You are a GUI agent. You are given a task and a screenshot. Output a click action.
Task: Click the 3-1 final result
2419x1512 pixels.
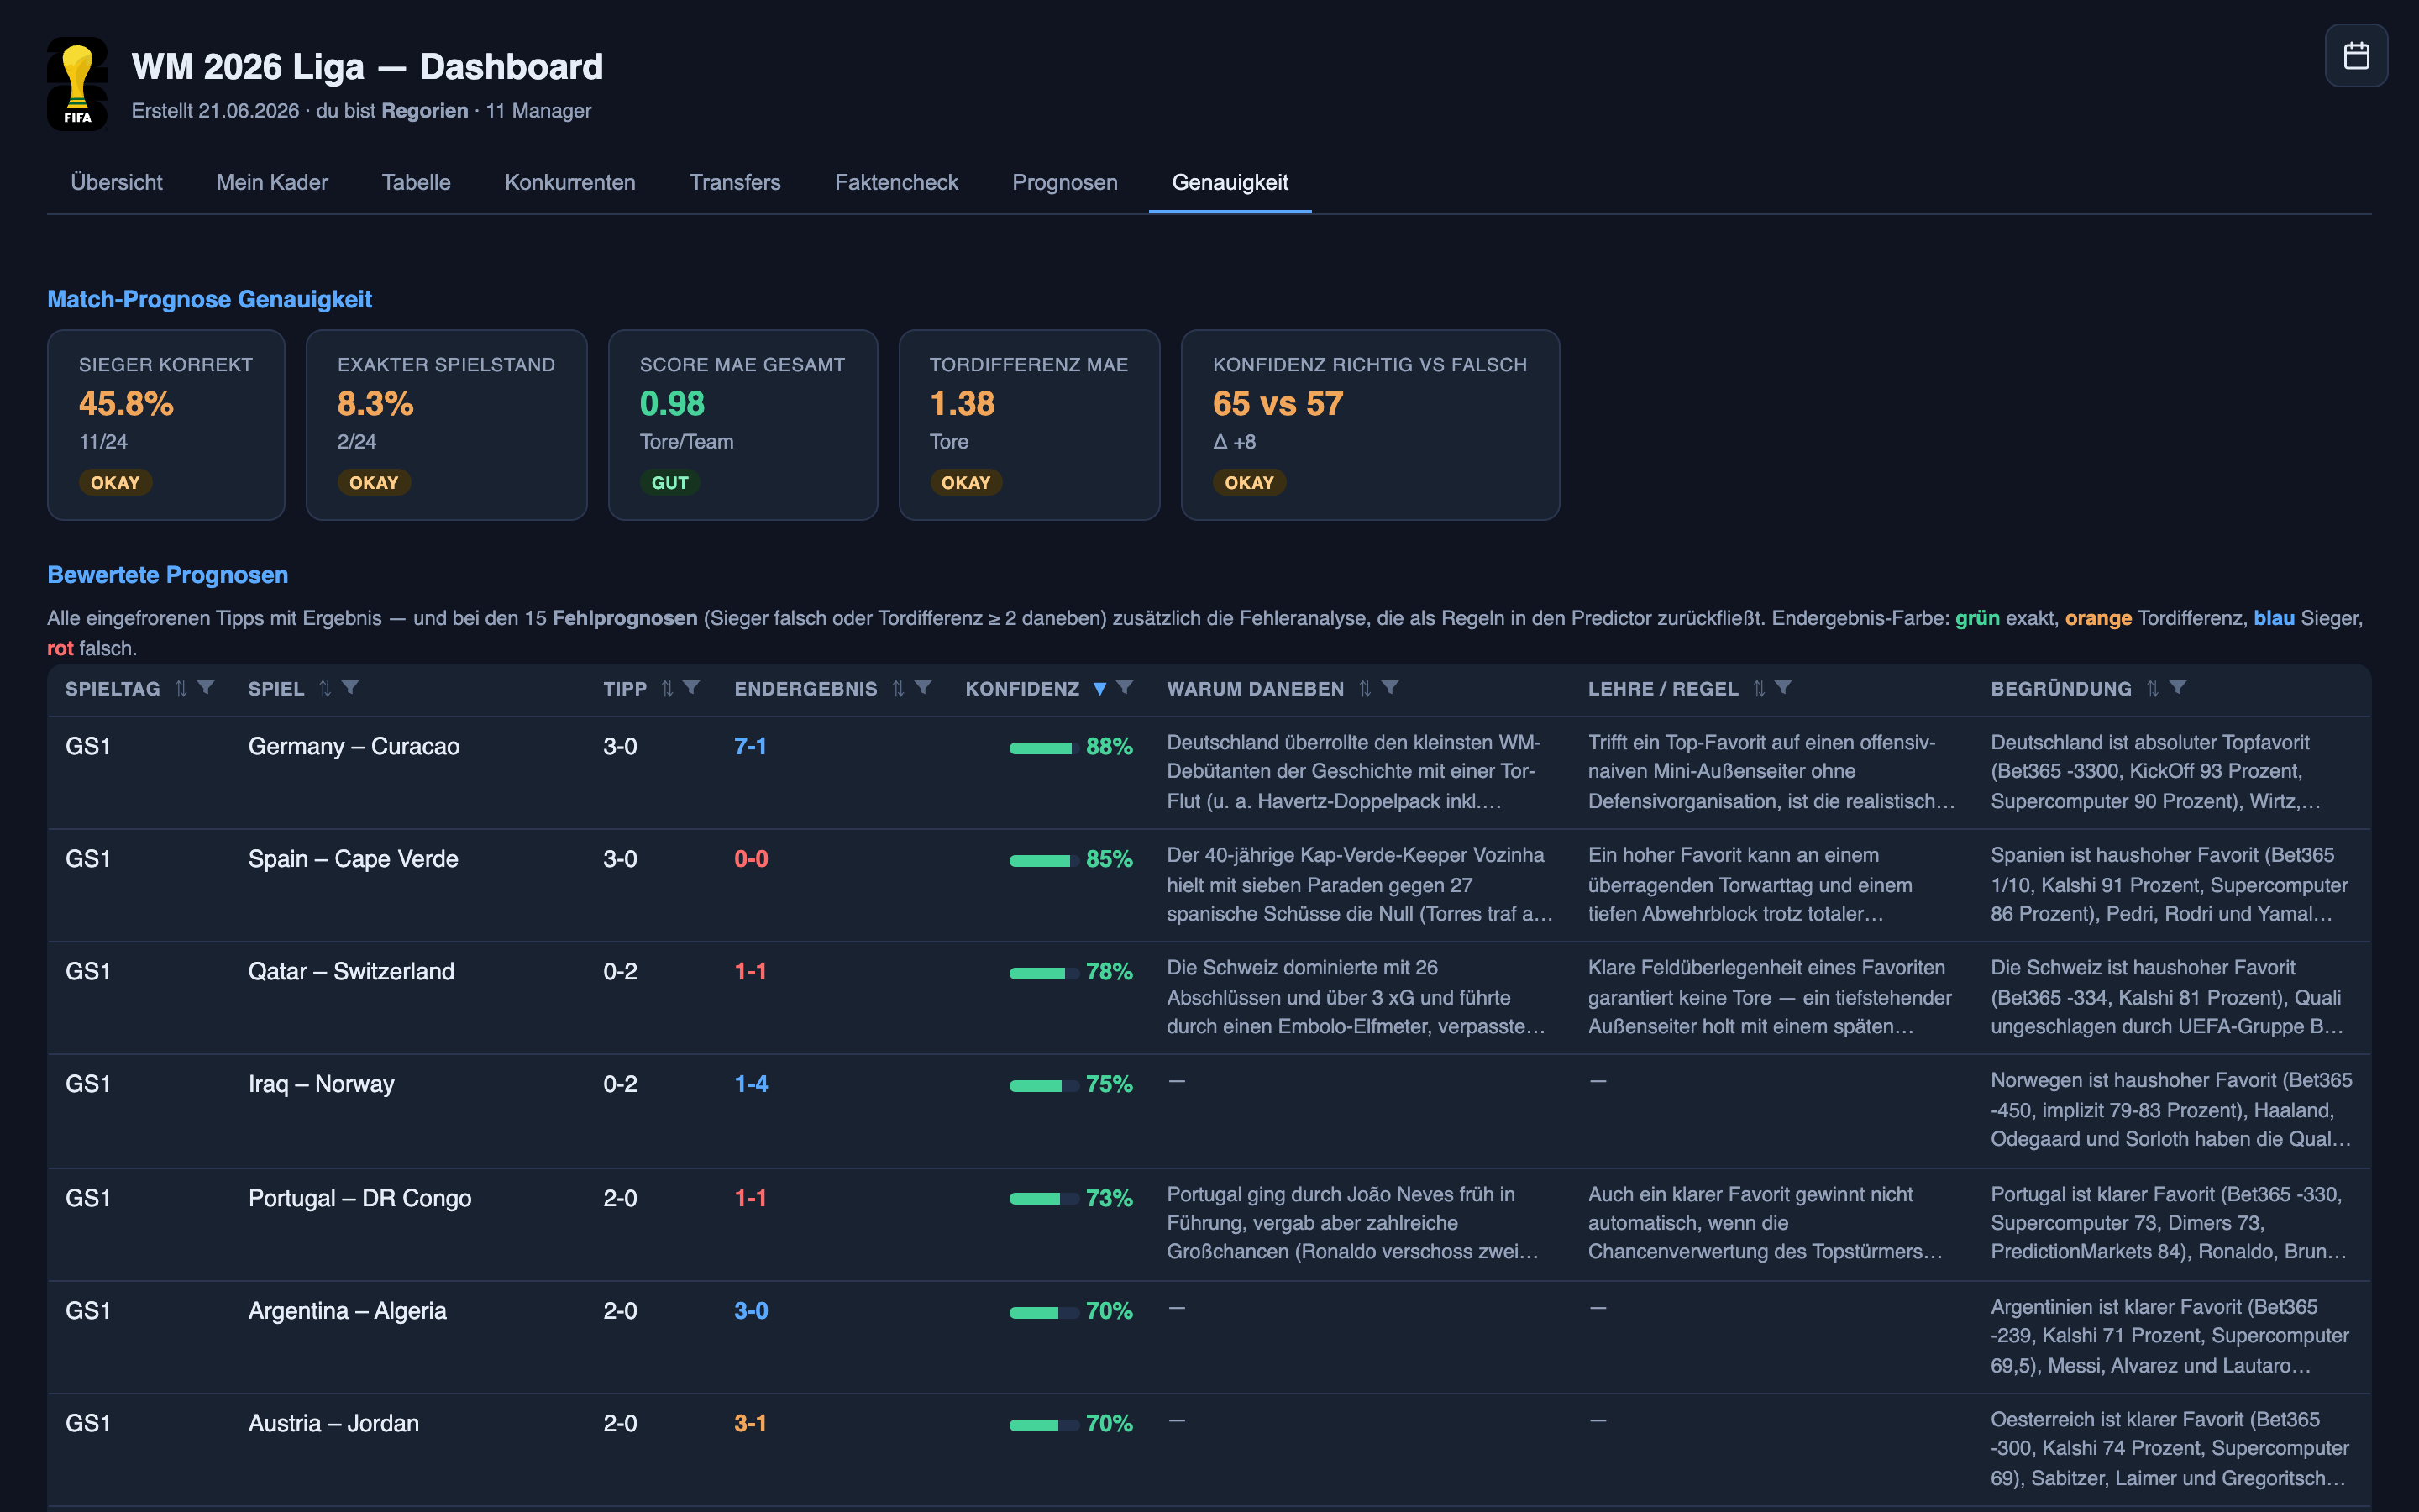750,1423
